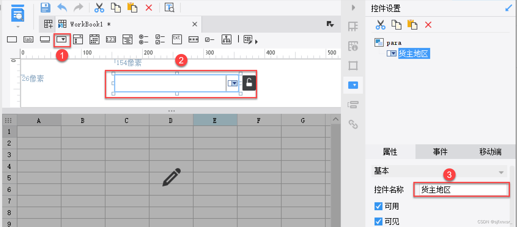Insert a view tree widget
The width and height of the screenshot is (517, 227).
[x=227, y=39]
